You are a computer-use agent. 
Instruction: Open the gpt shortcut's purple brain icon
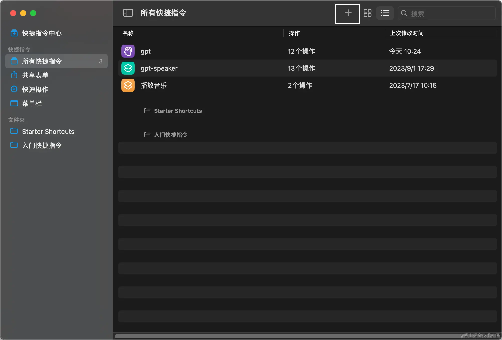click(x=128, y=51)
